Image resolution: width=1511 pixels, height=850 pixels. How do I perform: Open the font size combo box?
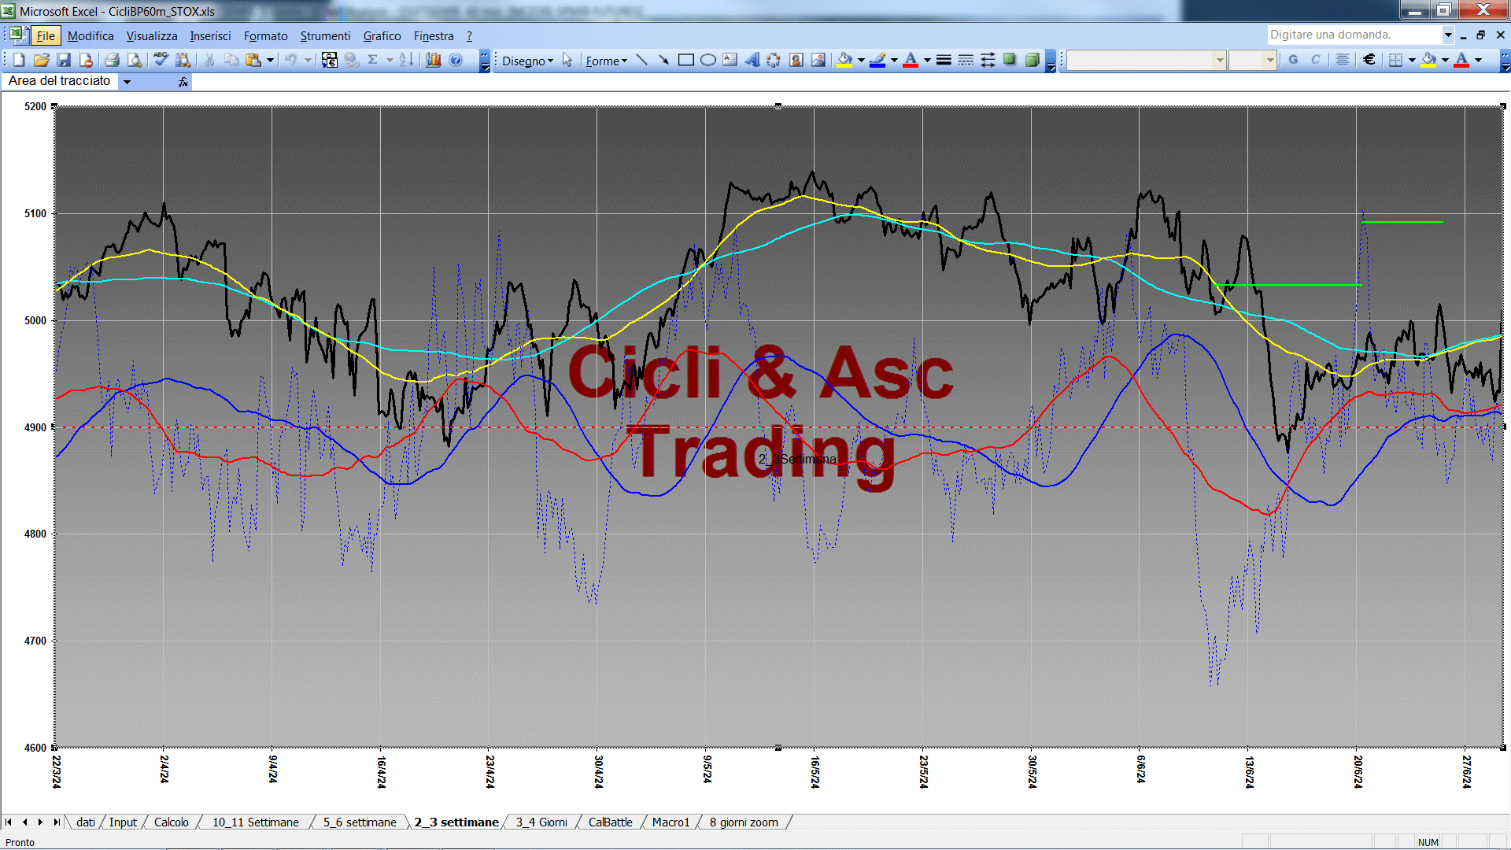click(x=1252, y=60)
